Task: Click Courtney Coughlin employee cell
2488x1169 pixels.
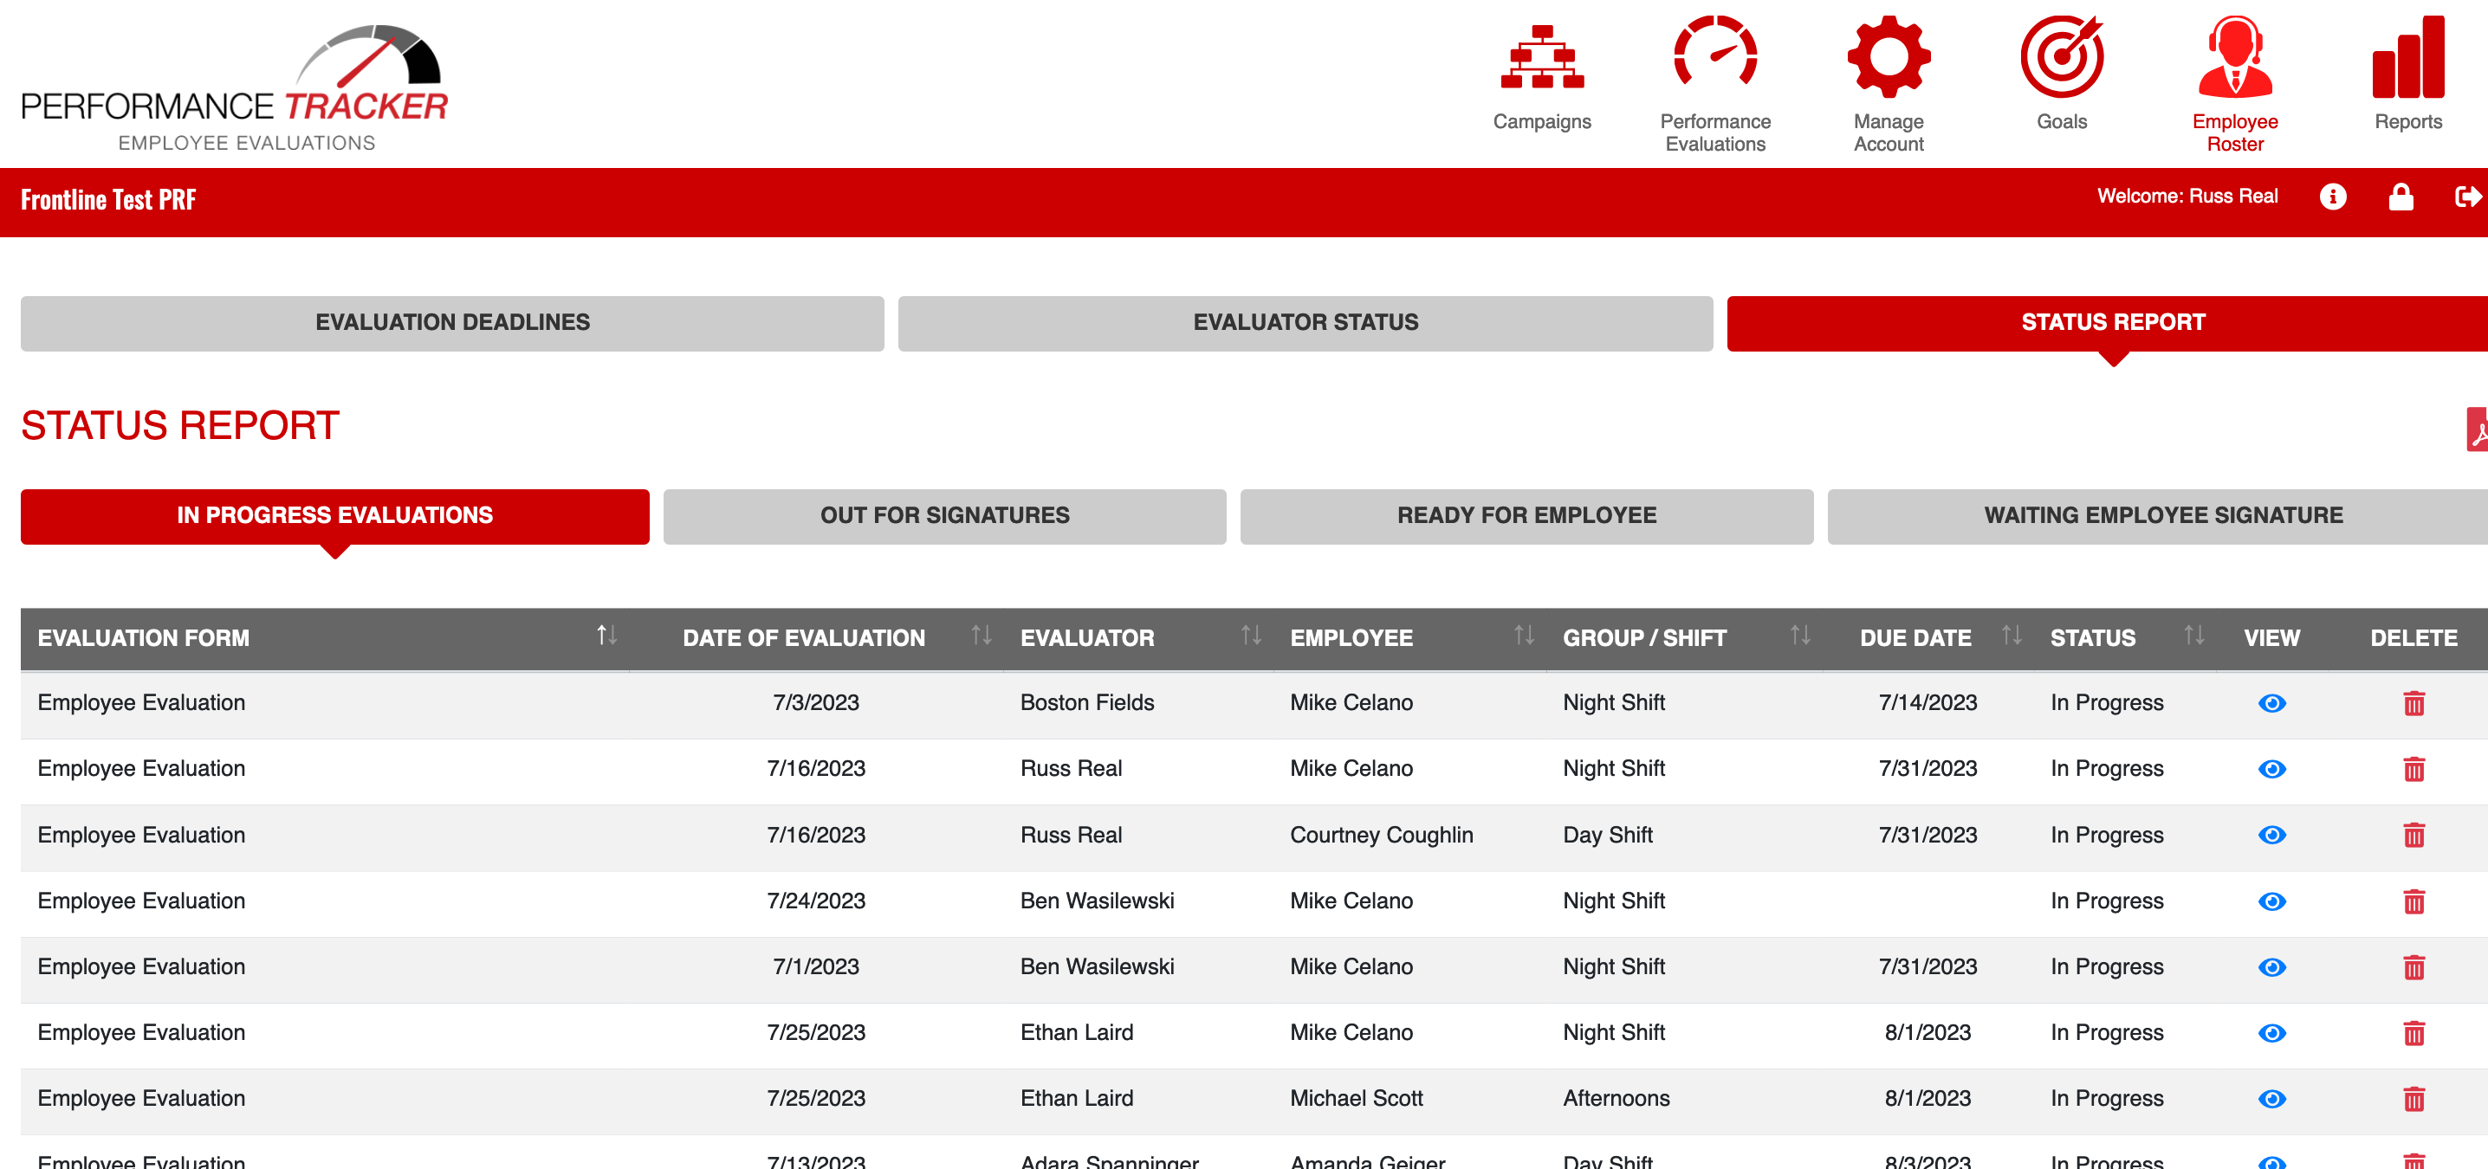Action: tap(1381, 835)
